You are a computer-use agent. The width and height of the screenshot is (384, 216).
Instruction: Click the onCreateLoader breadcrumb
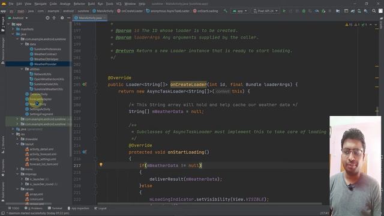pos(130,11)
